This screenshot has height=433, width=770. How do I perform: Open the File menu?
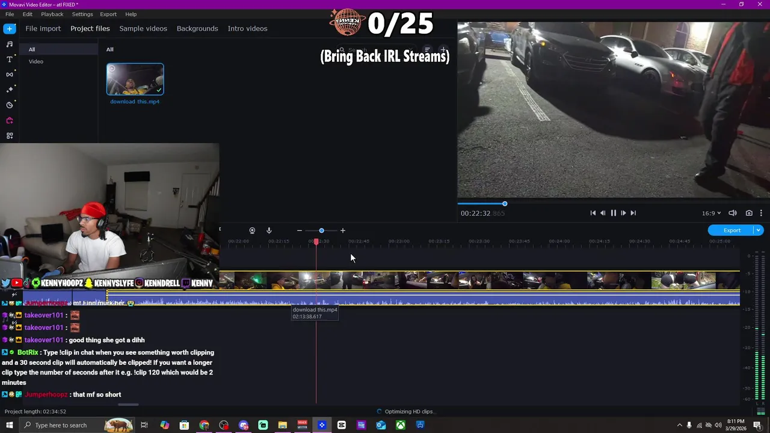(10, 14)
